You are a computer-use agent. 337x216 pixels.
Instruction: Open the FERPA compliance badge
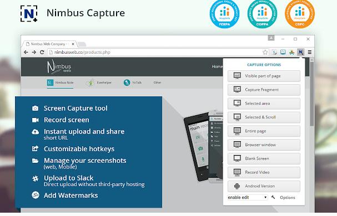pyautogui.click(x=224, y=14)
